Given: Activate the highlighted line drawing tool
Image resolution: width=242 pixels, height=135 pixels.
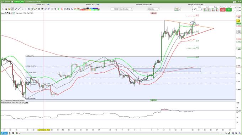Looking at the screenshot, I should tap(12, 9).
